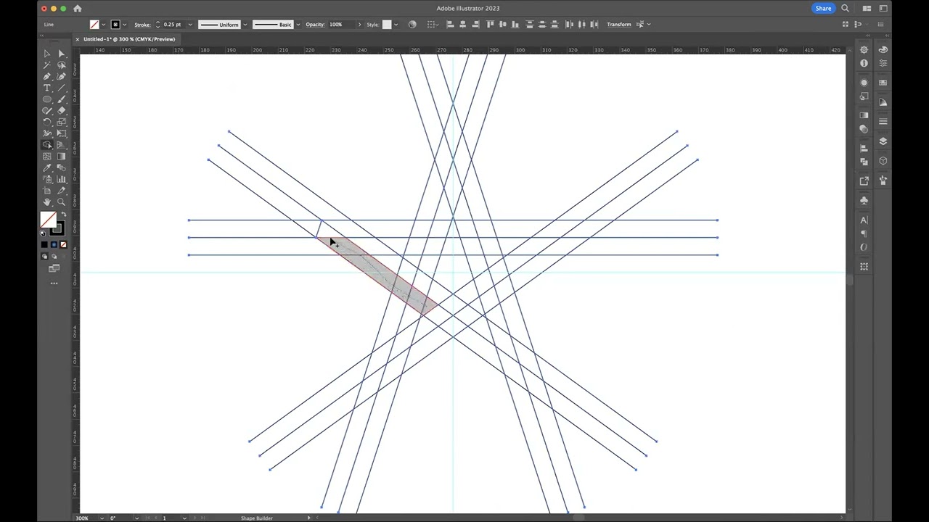Open fill color dropdown in control bar
The image size is (929, 522).
click(104, 25)
